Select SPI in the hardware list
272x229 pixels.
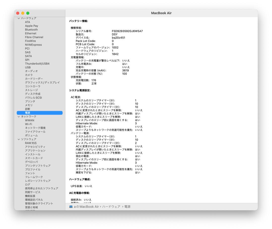click(27, 60)
